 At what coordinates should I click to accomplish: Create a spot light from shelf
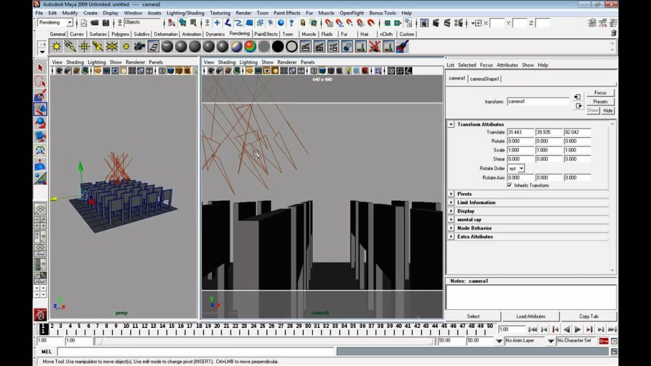pyautogui.click(x=98, y=46)
